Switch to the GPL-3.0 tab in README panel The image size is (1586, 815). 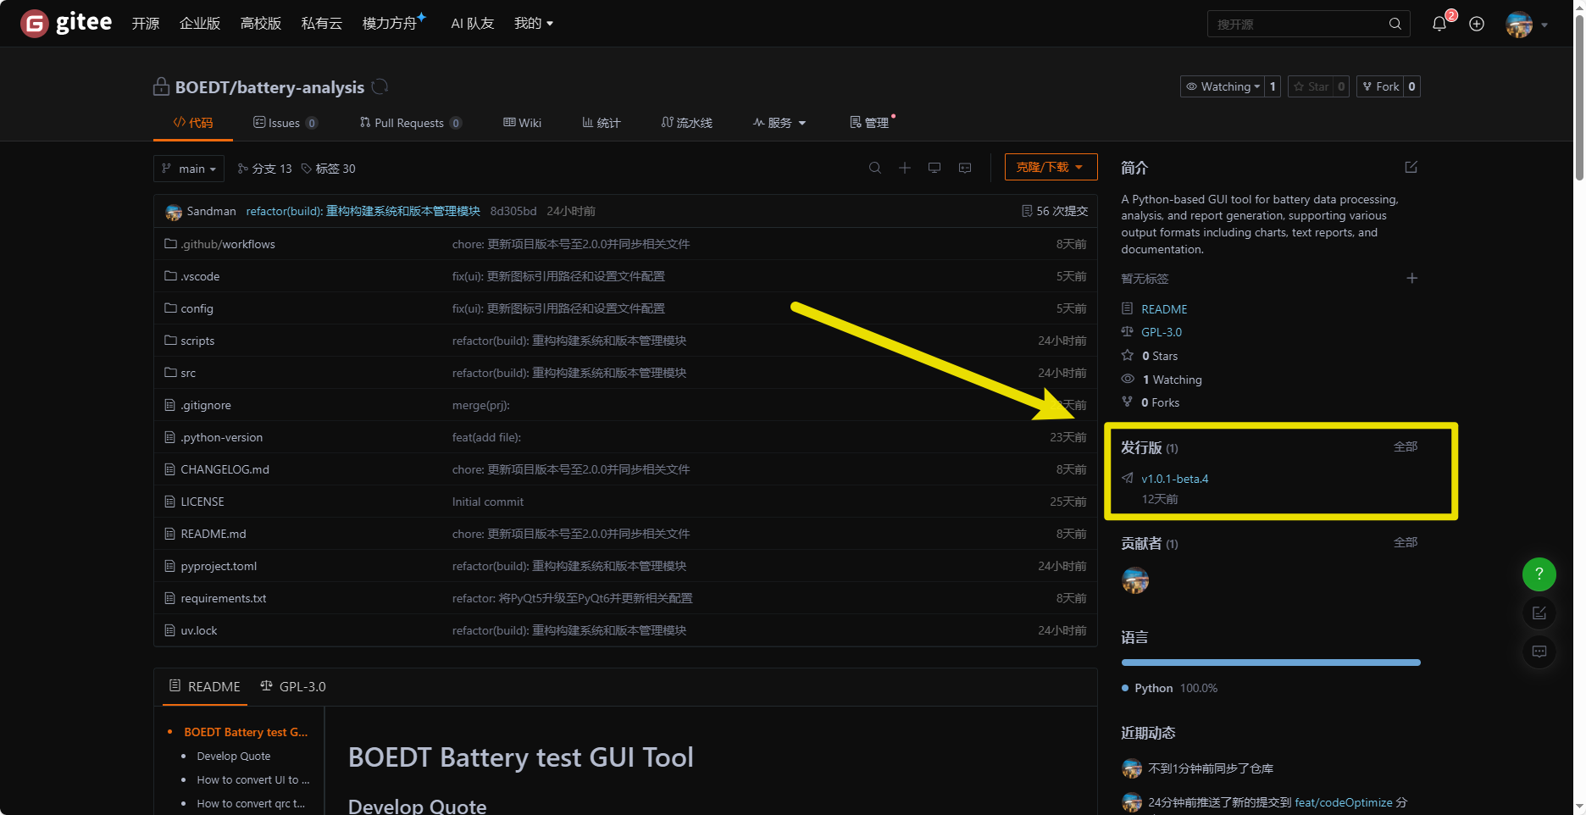[293, 686]
